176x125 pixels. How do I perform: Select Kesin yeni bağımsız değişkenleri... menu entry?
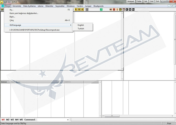tap(39, 13)
